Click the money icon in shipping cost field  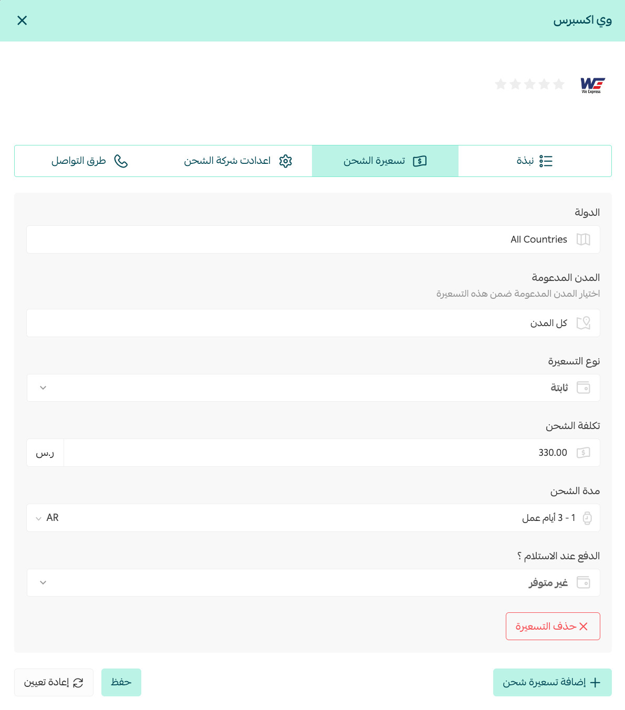[583, 453]
